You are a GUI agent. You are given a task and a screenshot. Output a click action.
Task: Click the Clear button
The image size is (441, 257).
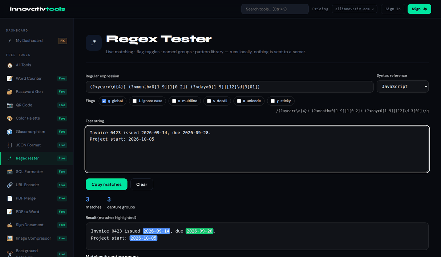pos(142,184)
